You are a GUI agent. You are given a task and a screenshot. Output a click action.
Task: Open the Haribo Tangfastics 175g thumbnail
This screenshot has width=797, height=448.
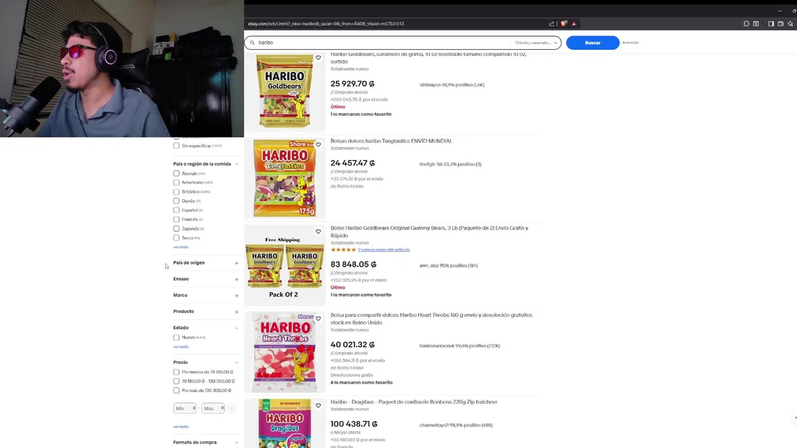click(x=285, y=178)
